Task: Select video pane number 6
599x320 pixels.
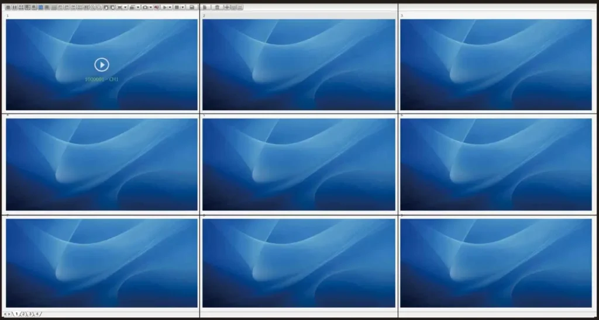Action: coord(496,165)
